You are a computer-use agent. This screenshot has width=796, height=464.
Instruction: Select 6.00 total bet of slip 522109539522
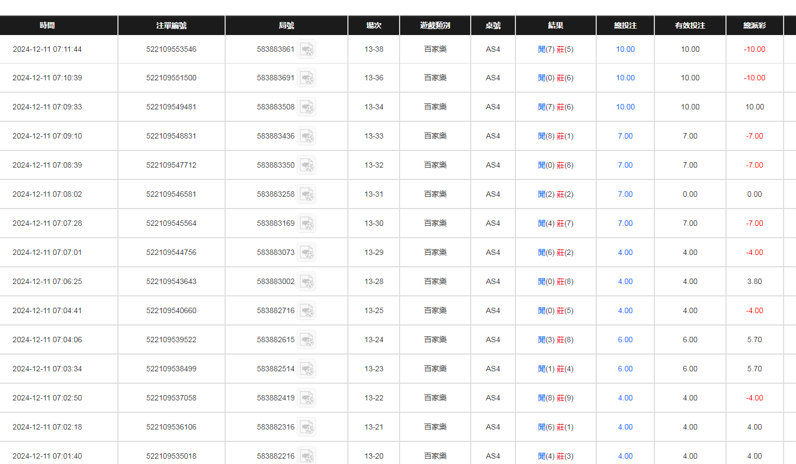(x=625, y=340)
